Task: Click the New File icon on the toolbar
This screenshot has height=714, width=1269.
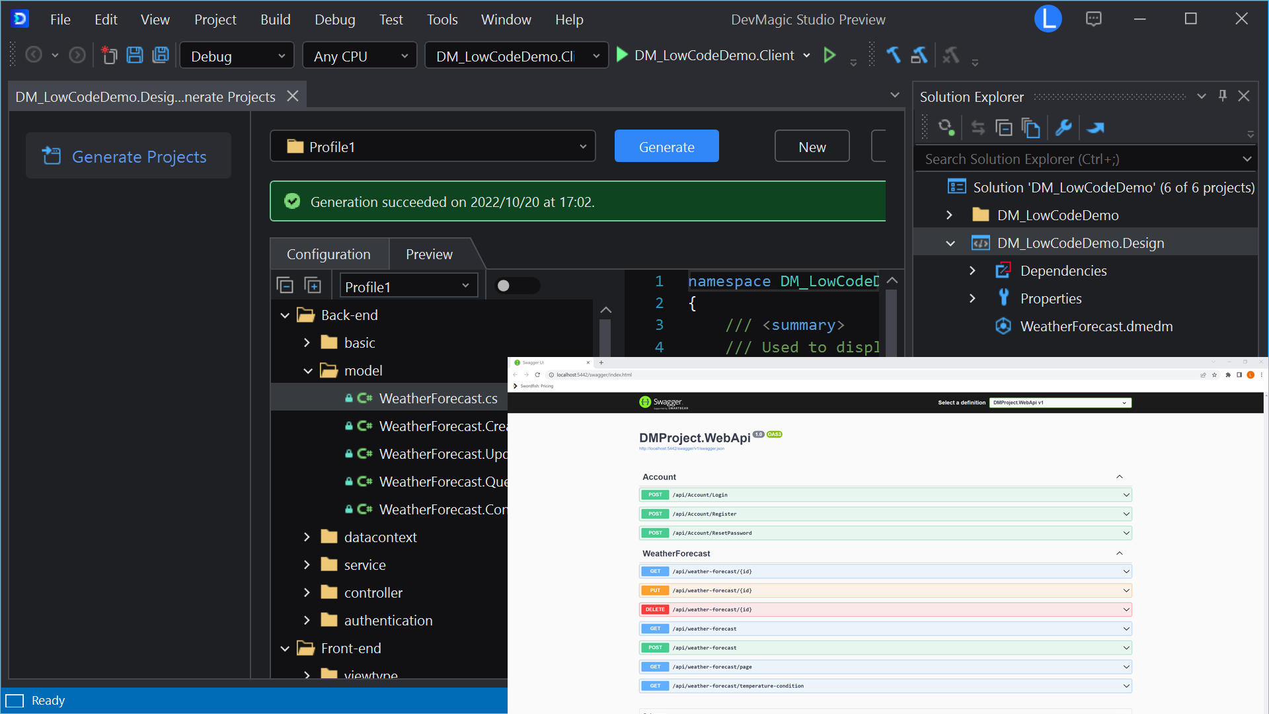Action: click(109, 56)
